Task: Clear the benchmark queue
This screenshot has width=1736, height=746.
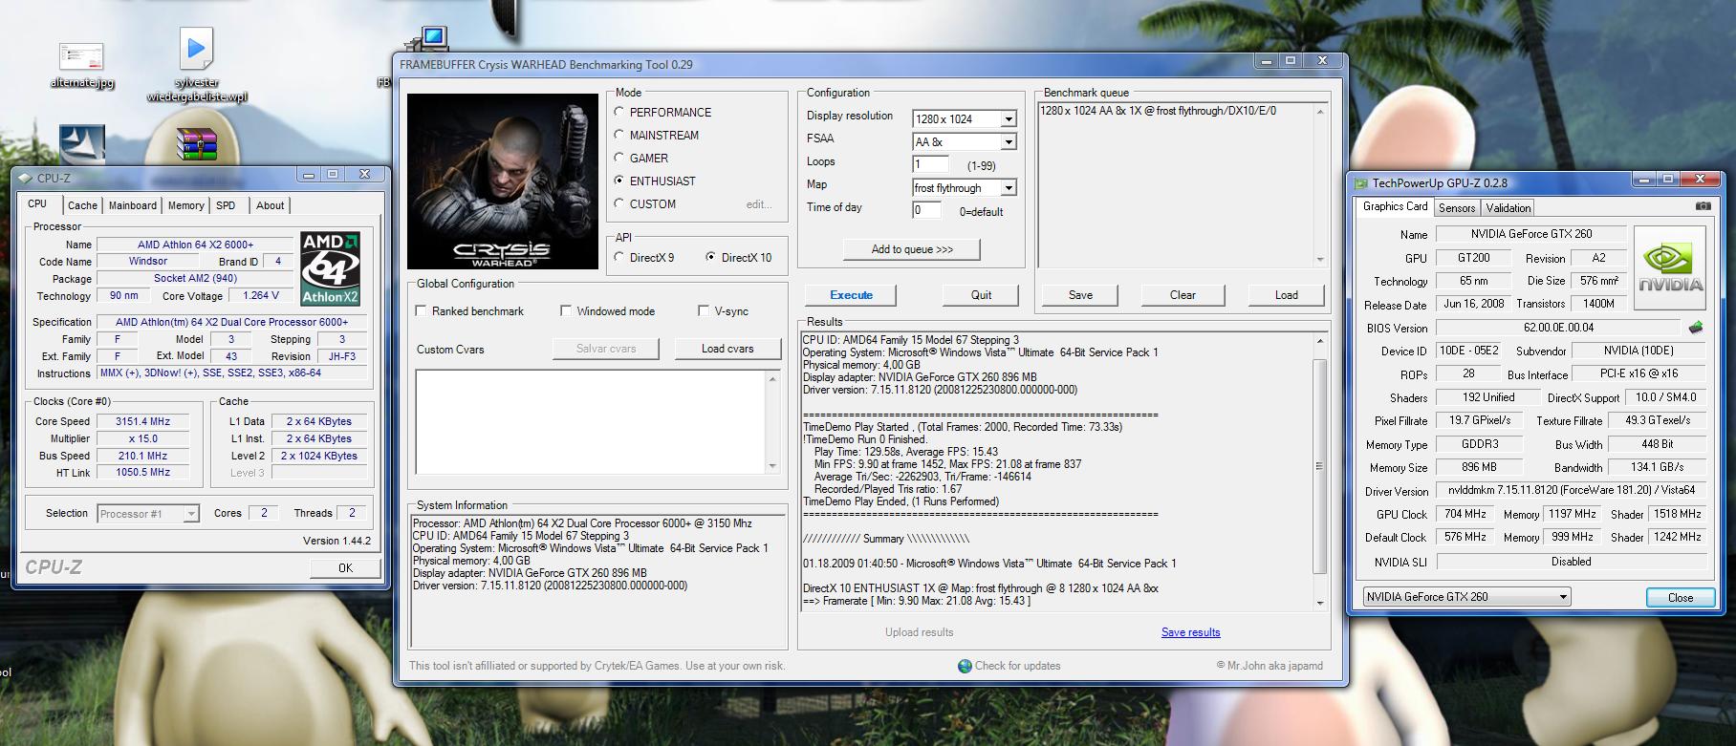Action: [x=1183, y=295]
